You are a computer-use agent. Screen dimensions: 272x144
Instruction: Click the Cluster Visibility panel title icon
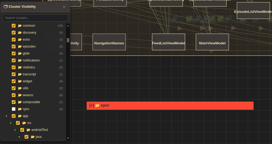(6, 7)
